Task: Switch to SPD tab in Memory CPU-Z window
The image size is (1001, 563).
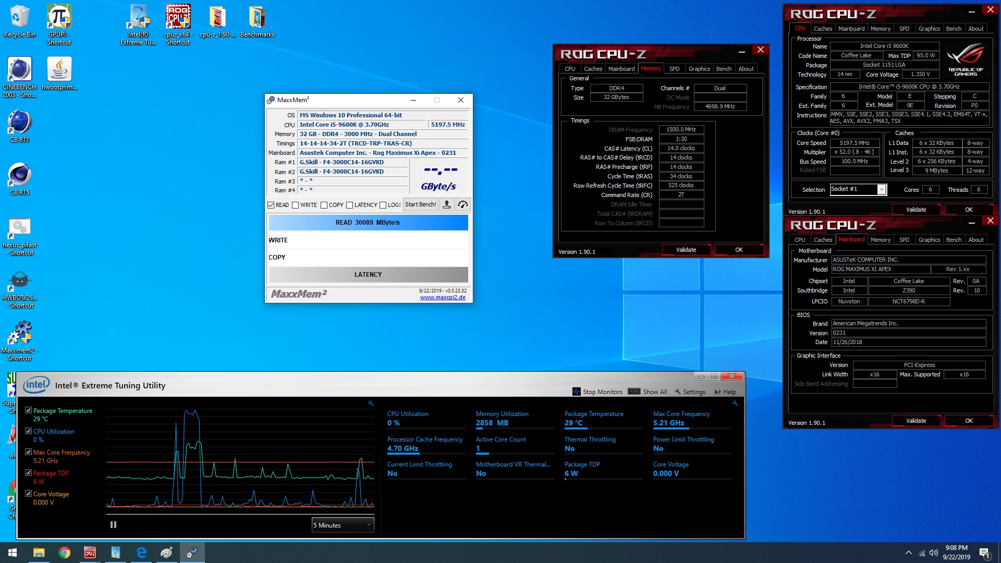Action: [x=675, y=69]
